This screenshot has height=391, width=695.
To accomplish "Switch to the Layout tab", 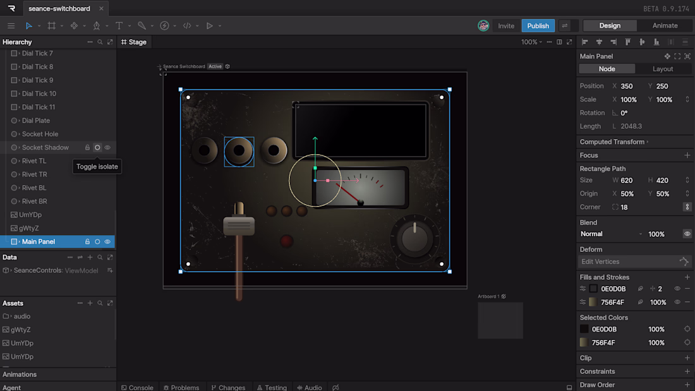I will pyautogui.click(x=663, y=69).
